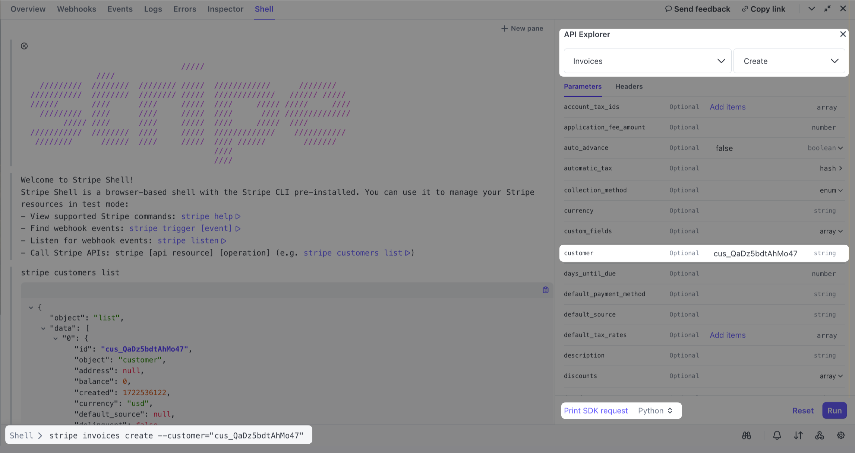The image size is (855, 453).
Task: Open the Webhooks tab
Action: (x=76, y=9)
